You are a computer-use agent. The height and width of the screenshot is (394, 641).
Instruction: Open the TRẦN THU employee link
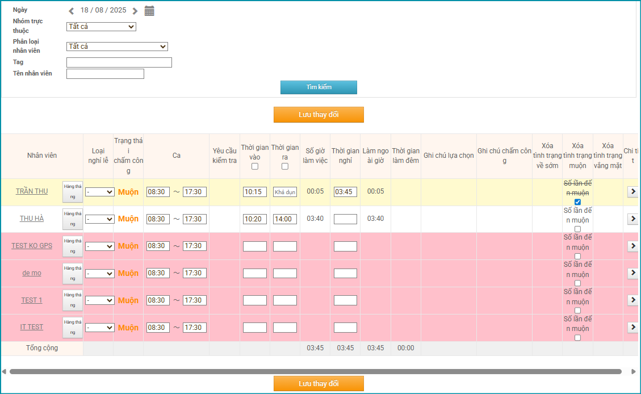tap(32, 191)
